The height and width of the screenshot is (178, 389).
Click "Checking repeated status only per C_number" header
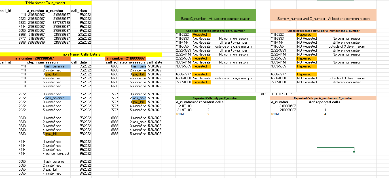215,31
